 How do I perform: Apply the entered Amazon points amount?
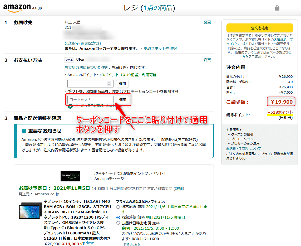[122, 84]
